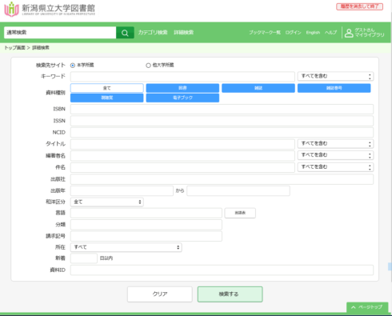The height and width of the screenshot is (316, 392).
Task: Click the ISBN input field
Action: (x=222, y=109)
